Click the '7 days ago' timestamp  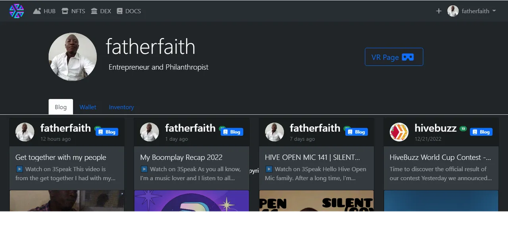[302, 139]
